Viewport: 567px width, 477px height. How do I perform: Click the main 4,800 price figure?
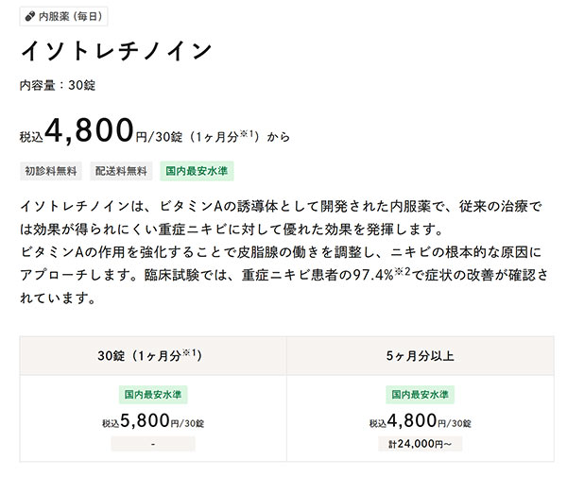tap(89, 129)
